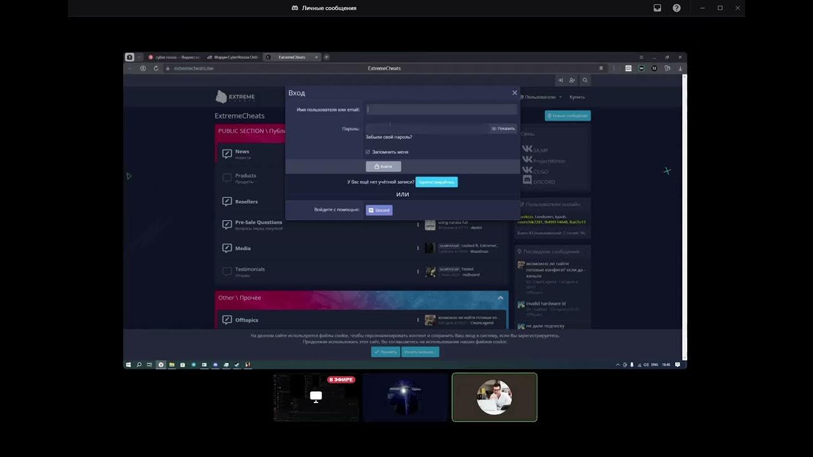The width and height of the screenshot is (813, 457).
Task: Select the webcam participant thumbnail
Action: [494, 397]
